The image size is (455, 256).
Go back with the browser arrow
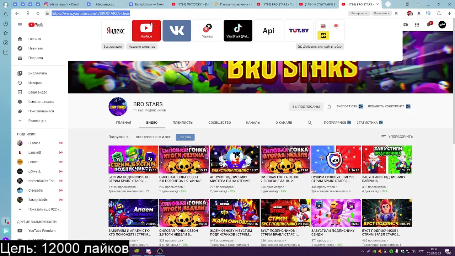(x=17, y=13)
